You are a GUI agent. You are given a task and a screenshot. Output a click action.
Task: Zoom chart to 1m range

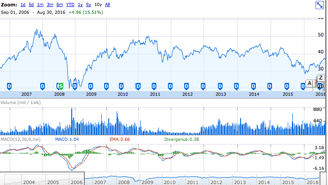point(40,5)
